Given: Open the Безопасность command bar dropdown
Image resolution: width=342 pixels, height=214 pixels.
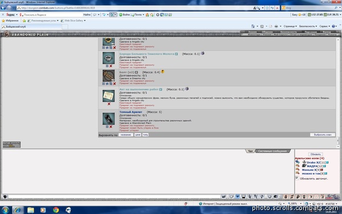Looking at the screenshot, I should coord(308,26).
